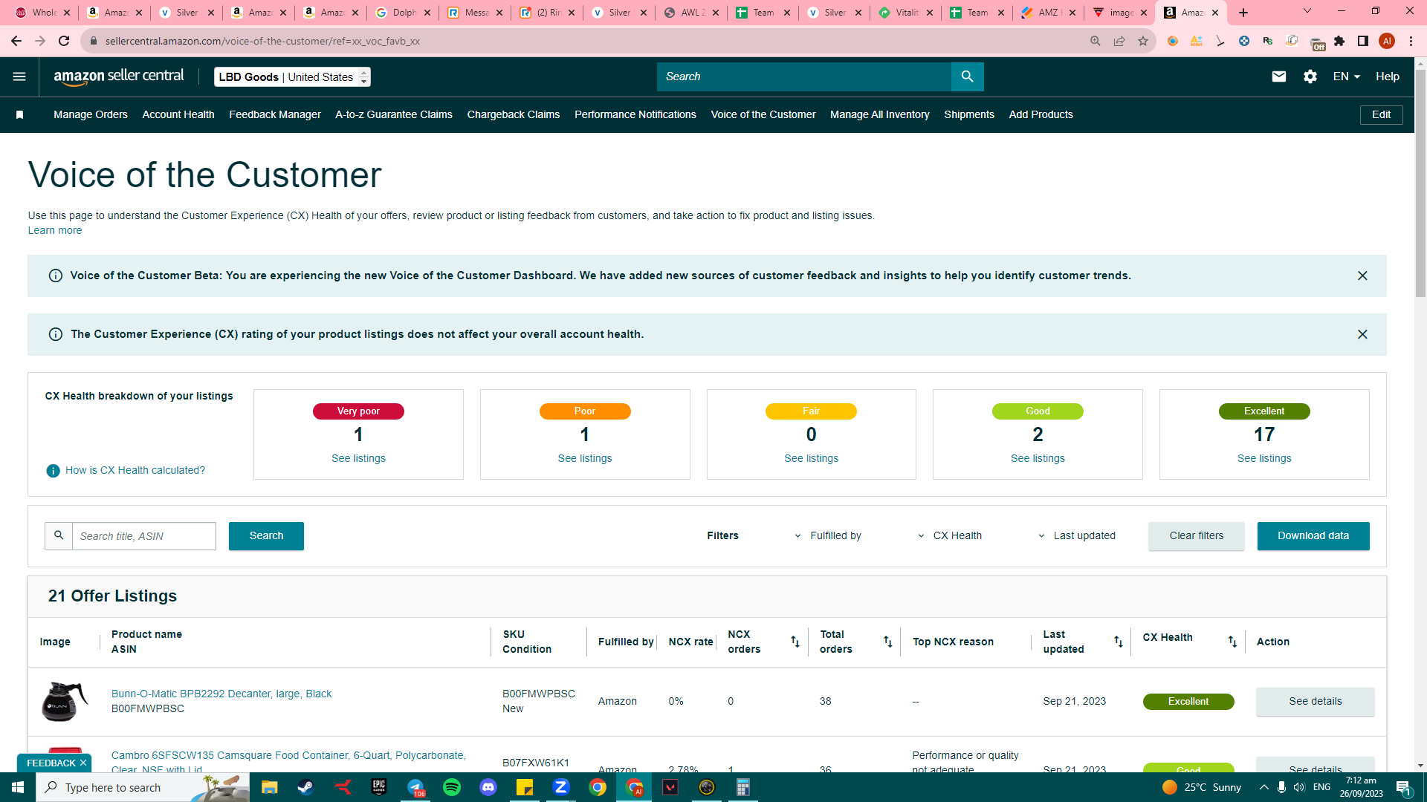Open Feedback Manager menu item
The width and height of the screenshot is (1427, 802).
(x=275, y=115)
